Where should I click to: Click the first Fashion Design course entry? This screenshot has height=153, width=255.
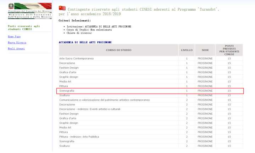click(69, 67)
